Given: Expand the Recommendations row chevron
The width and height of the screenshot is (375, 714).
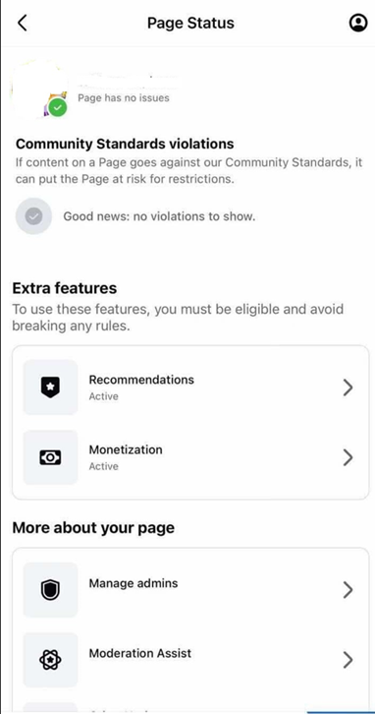Looking at the screenshot, I should [x=348, y=387].
